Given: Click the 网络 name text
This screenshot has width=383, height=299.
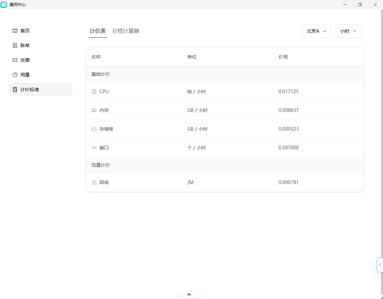Looking at the screenshot, I should pyautogui.click(x=104, y=182).
